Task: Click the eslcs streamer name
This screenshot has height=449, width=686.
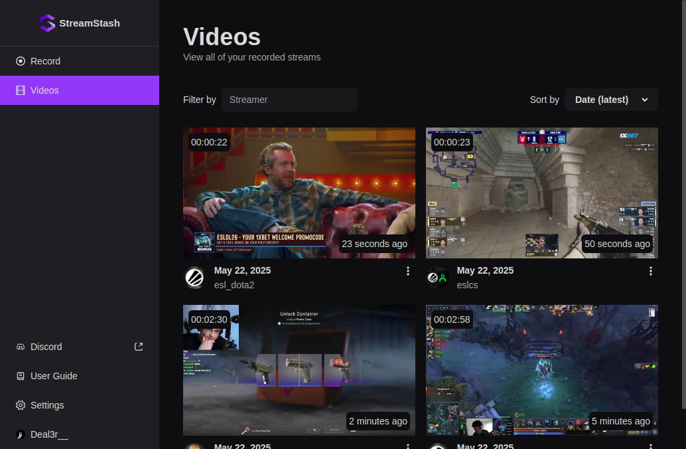Action: pyautogui.click(x=467, y=285)
